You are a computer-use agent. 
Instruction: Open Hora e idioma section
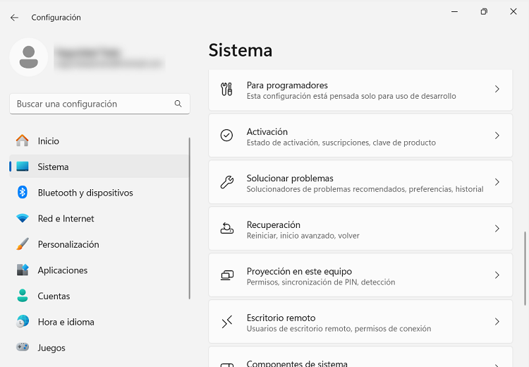pos(66,322)
